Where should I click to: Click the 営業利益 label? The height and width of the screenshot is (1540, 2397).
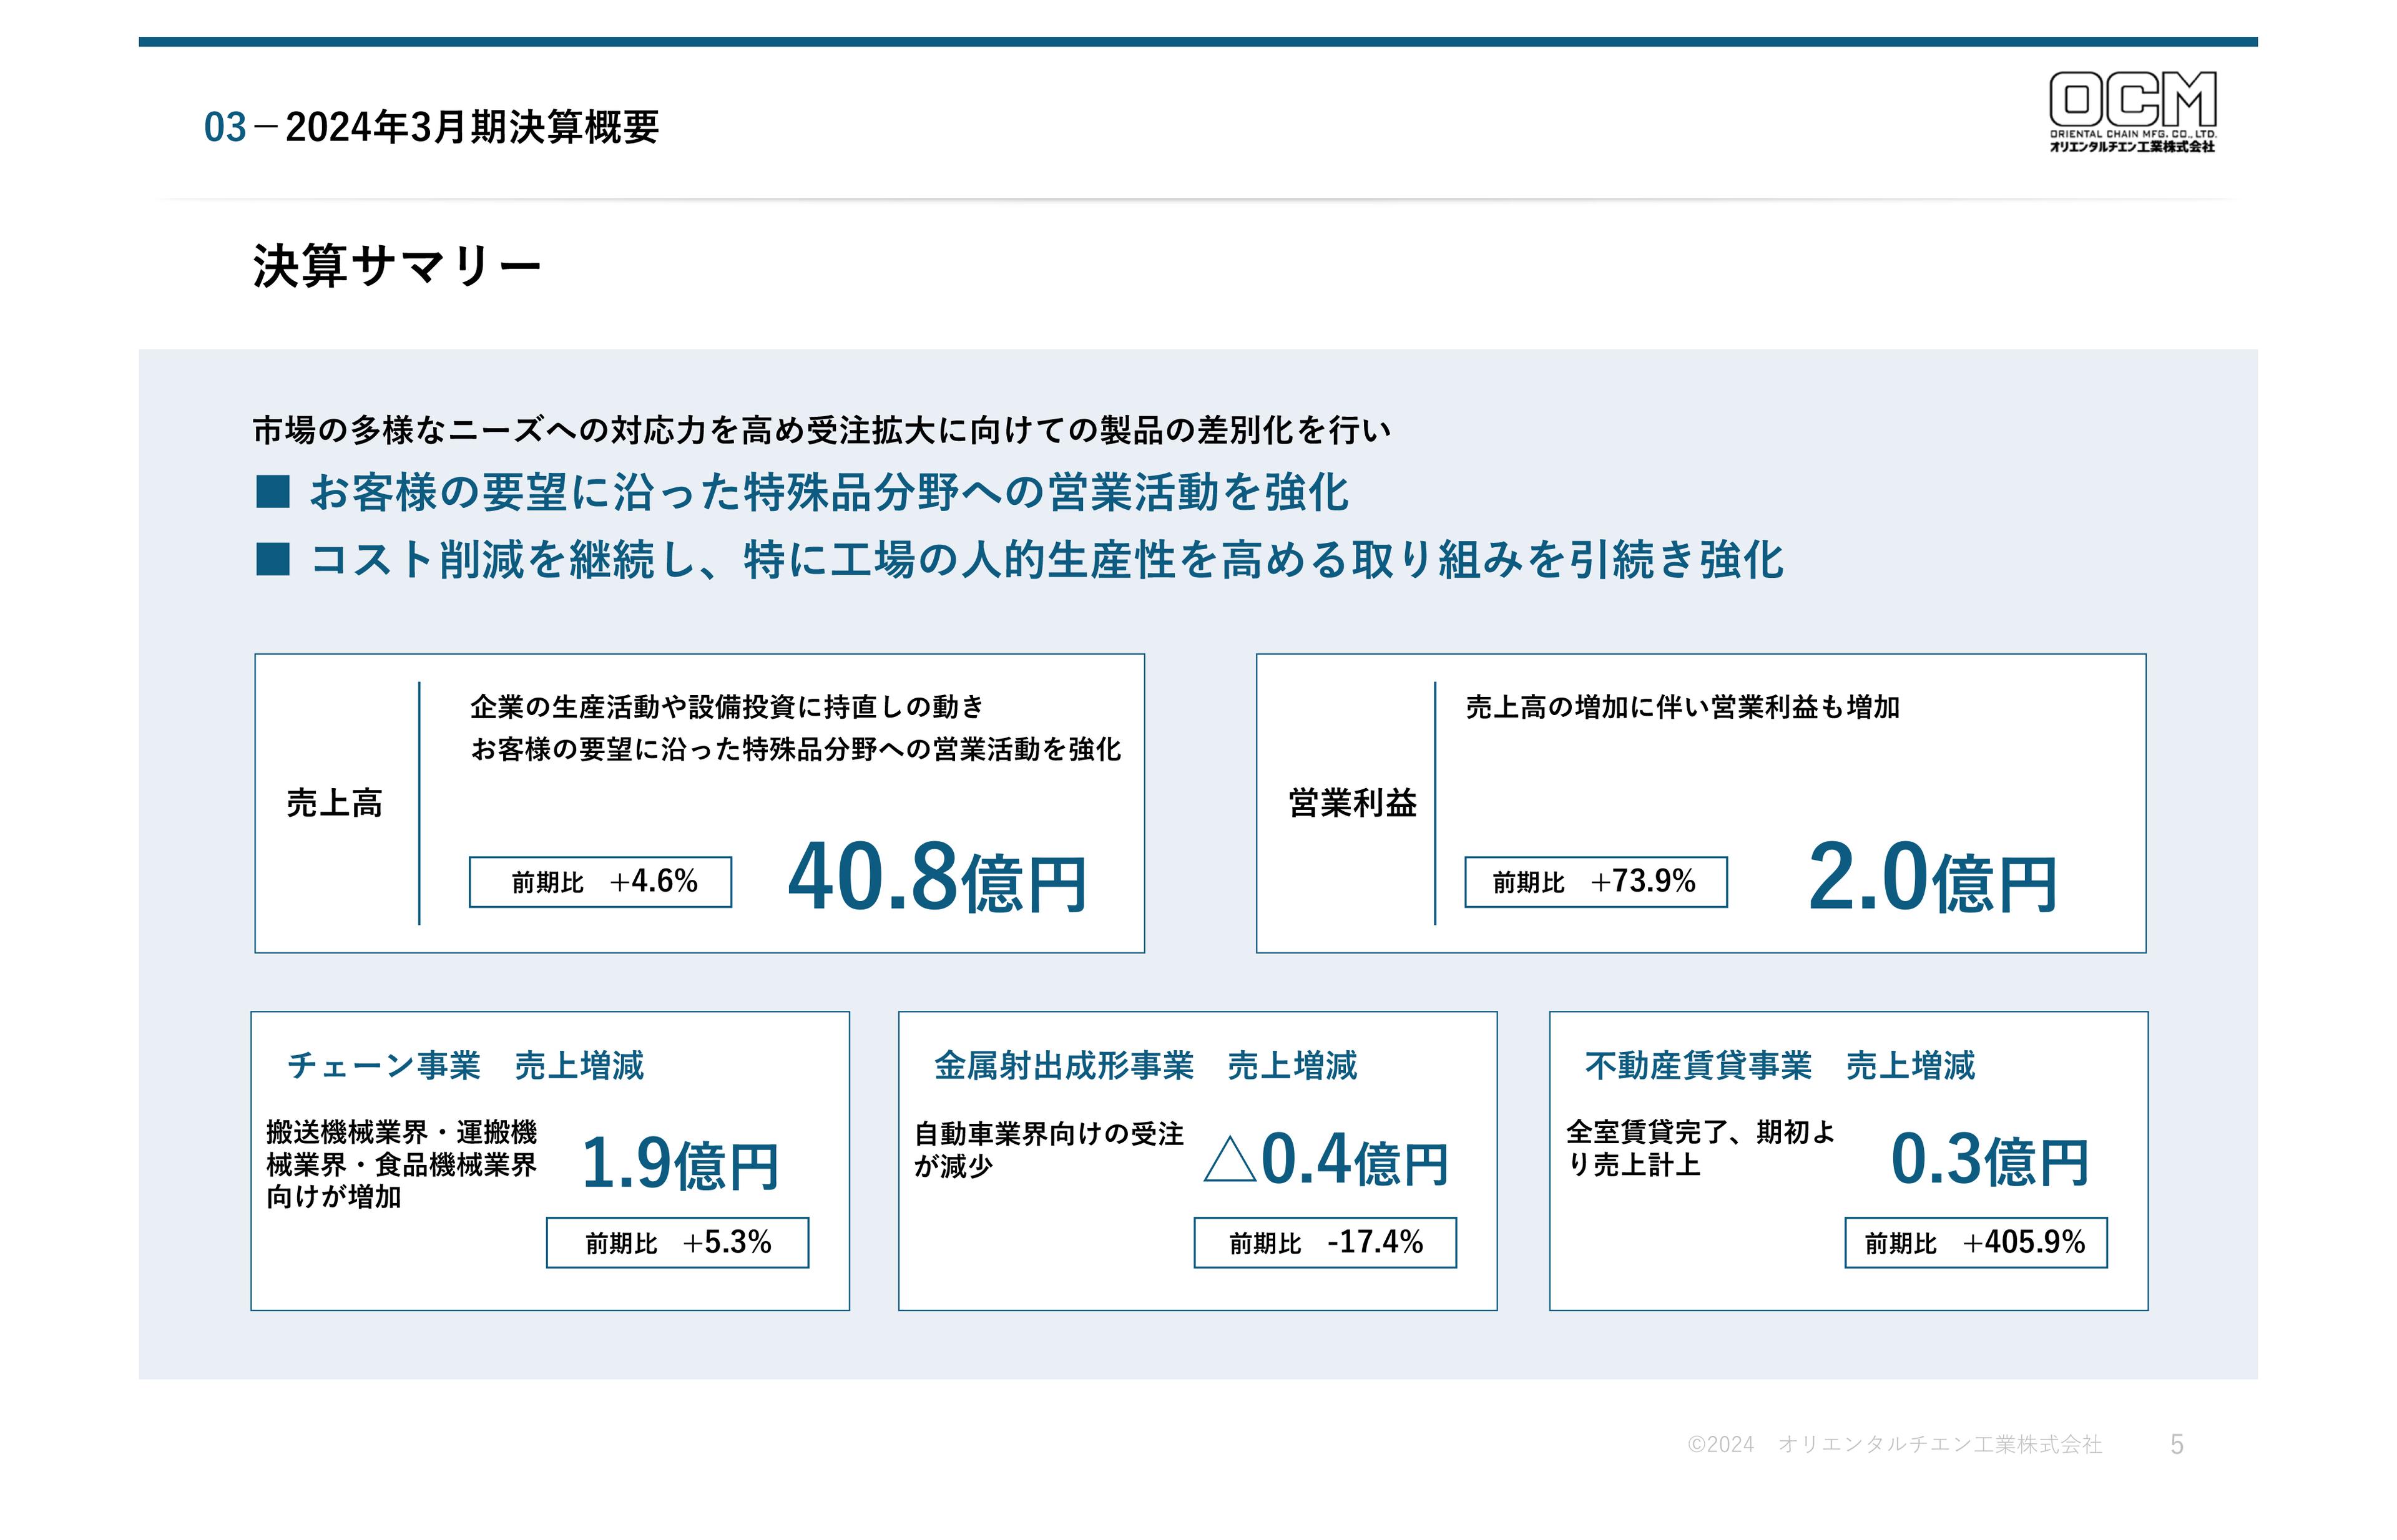click(x=1351, y=803)
